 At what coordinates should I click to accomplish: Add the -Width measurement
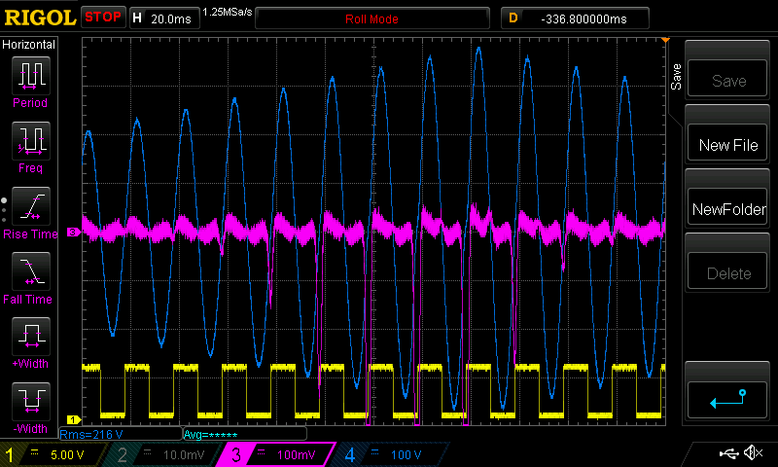tap(30, 402)
